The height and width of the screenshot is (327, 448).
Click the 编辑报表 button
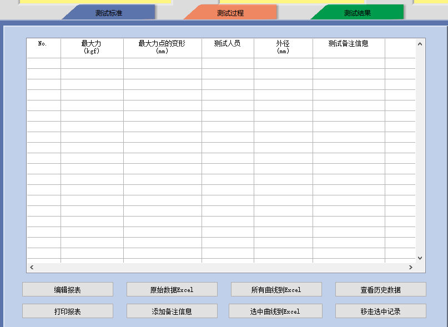pos(67,289)
